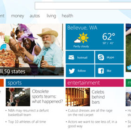Open the basketball sports thumbnail
This screenshot has height=131, width=131.
18,97
